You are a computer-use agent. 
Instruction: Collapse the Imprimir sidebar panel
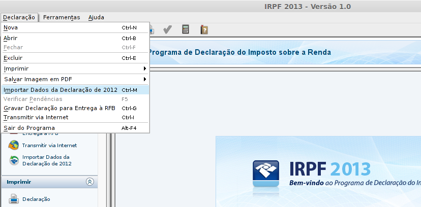click(90, 182)
